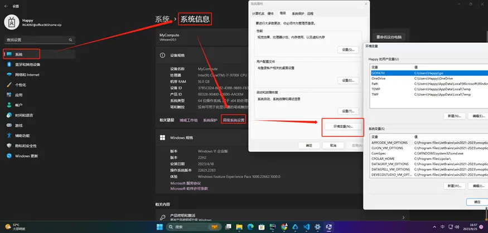Viewport: 488px width, 233px height.
Task: Switch to the 计算机名 tab
Action: tap(258, 13)
